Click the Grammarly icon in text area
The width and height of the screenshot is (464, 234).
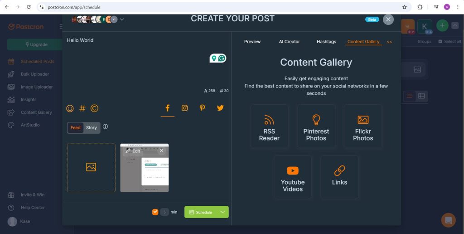coord(222,58)
